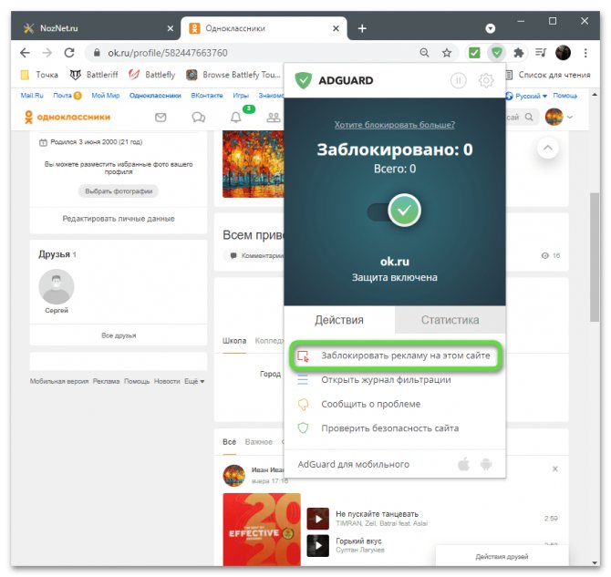Open AdGuard for Android via Android icon

pyautogui.click(x=486, y=464)
